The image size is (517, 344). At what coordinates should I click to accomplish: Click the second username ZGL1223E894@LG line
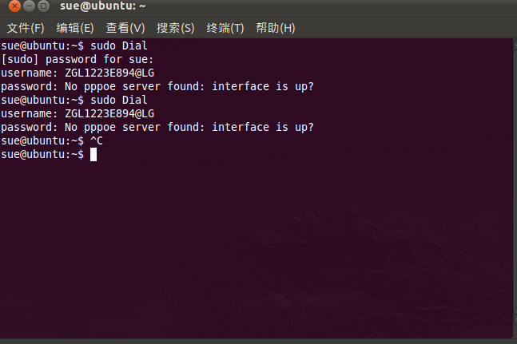pos(78,113)
